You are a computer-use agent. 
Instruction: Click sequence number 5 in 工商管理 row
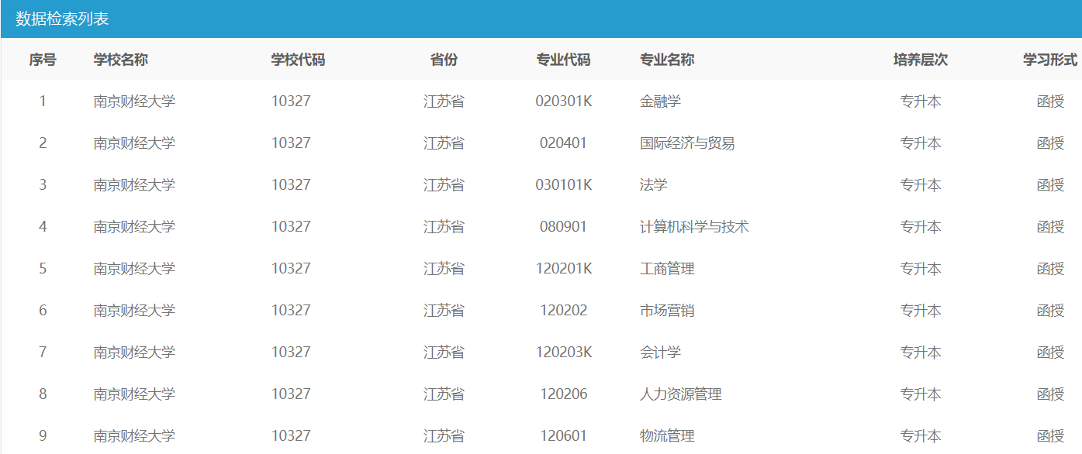43,269
